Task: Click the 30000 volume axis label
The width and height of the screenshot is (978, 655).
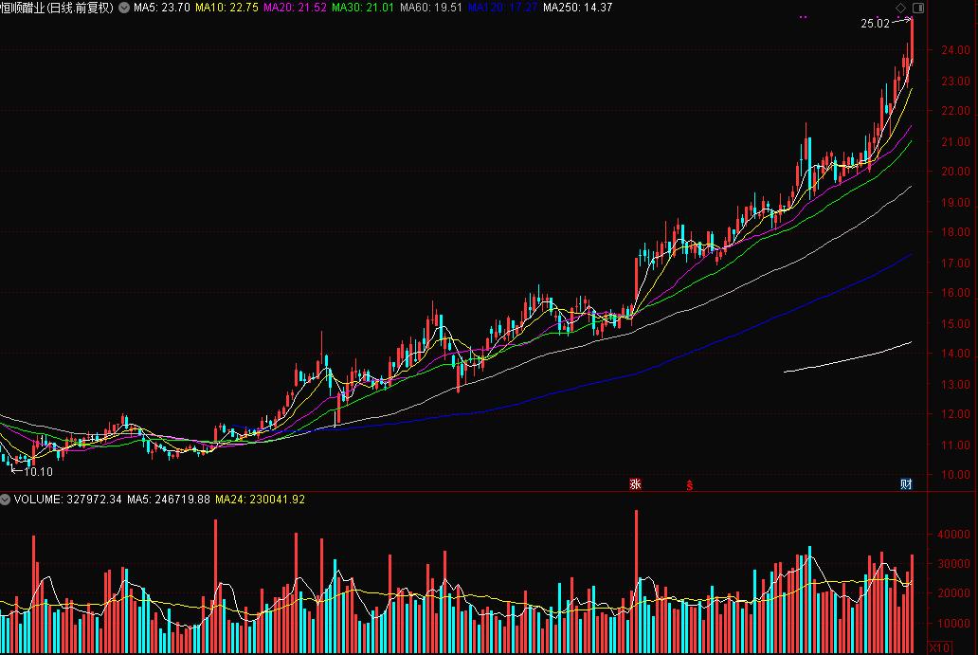Action: coord(953,563)
